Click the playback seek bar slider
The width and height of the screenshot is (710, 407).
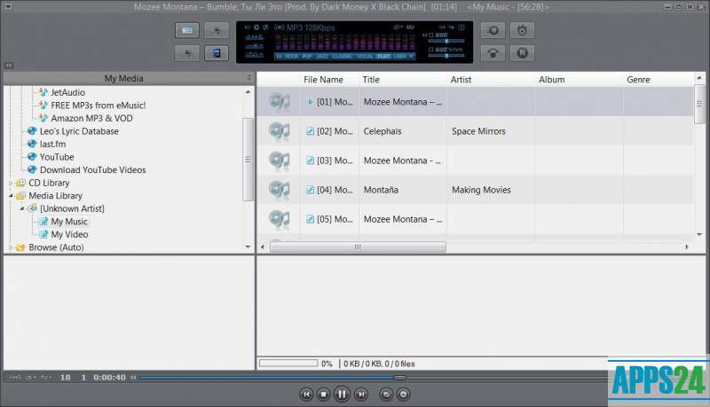[x=399, y=378]
